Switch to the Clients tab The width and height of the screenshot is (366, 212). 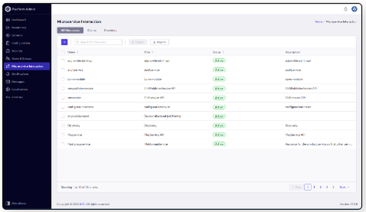(x=92, y=31)
